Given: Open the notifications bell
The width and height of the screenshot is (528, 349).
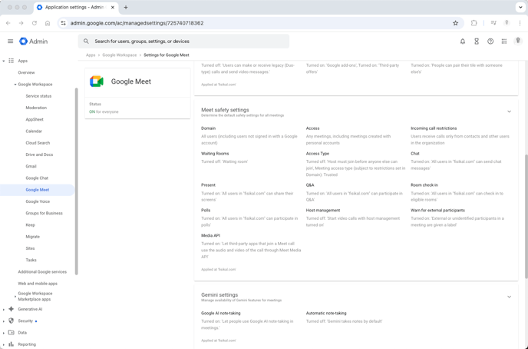Looking at the screenshot, I should [463, 42].
